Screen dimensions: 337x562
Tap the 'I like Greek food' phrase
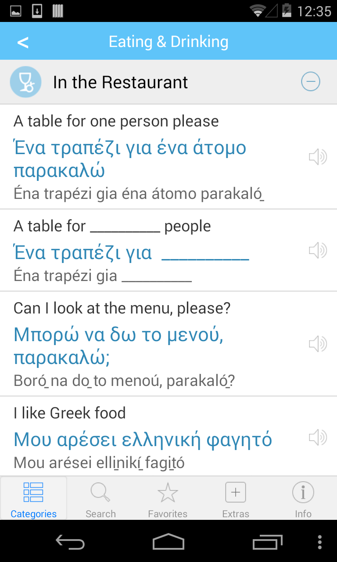click(x=70, y=413)
